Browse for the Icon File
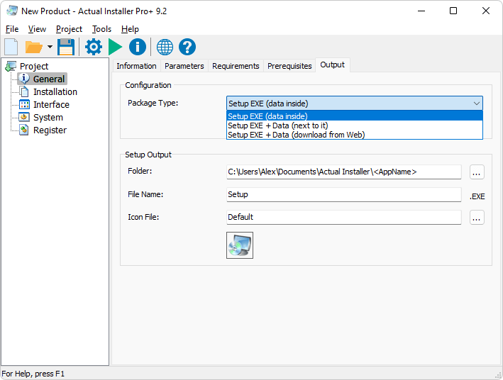 click(477, 217)
